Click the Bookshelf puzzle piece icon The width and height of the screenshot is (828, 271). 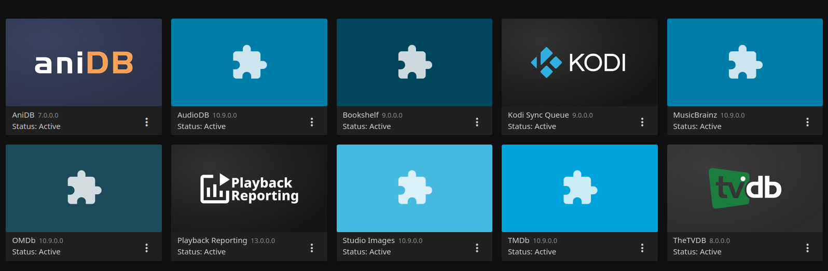point(415,63)
